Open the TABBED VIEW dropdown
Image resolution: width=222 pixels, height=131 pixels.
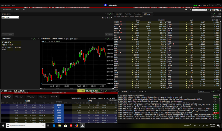(77, 98)
